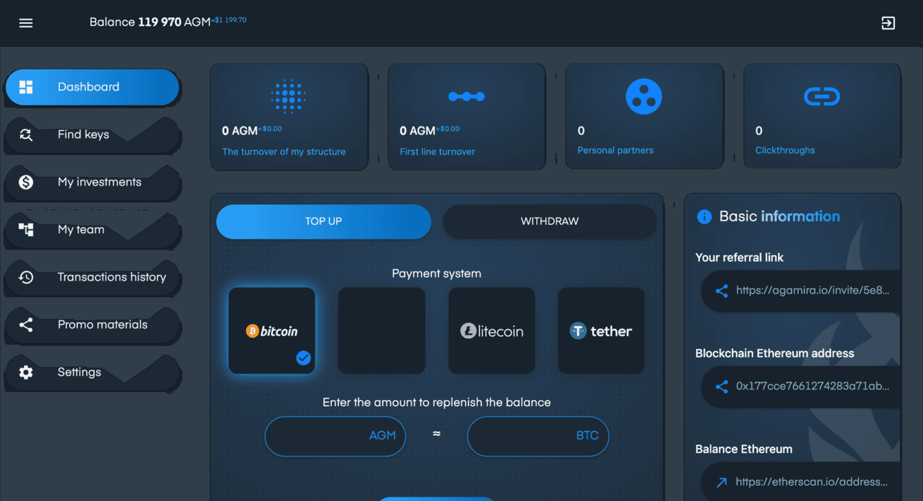
Task: Click the 'Personal partners' label
Action: point(615,151)
